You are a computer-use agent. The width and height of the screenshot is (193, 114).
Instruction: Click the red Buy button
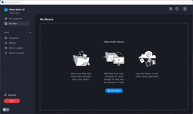tap(12, 101)
